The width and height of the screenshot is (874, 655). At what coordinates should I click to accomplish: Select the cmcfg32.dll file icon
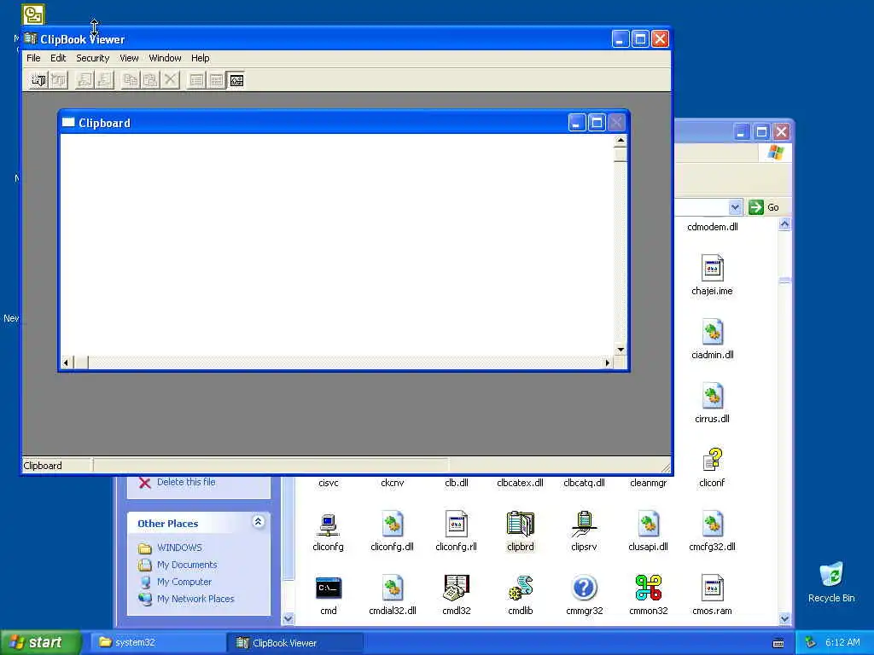(713, 525)
